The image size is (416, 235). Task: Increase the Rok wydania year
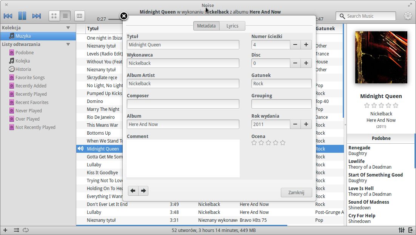point(306,124)
